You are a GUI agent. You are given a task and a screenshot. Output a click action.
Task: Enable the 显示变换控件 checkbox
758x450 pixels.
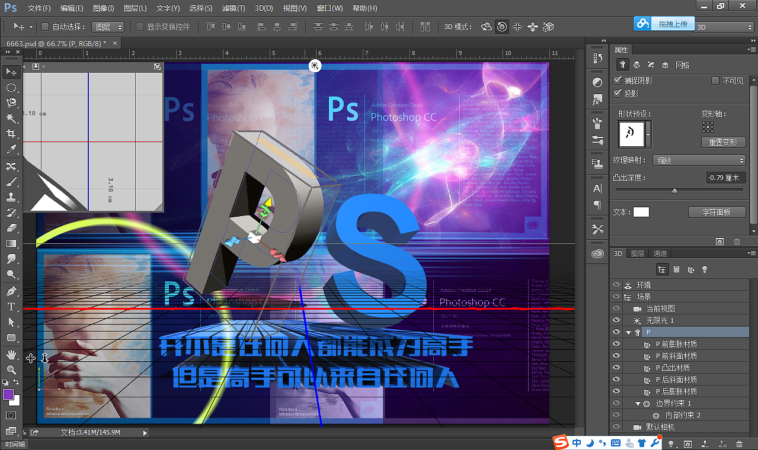140,27
